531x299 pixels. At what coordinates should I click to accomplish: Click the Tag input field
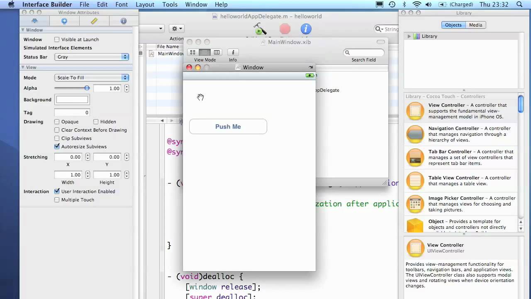coord(72,113)
